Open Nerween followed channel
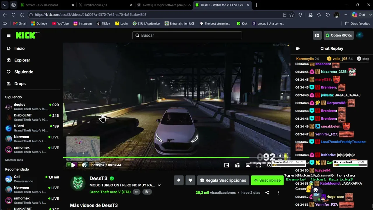 click(32, 139)
